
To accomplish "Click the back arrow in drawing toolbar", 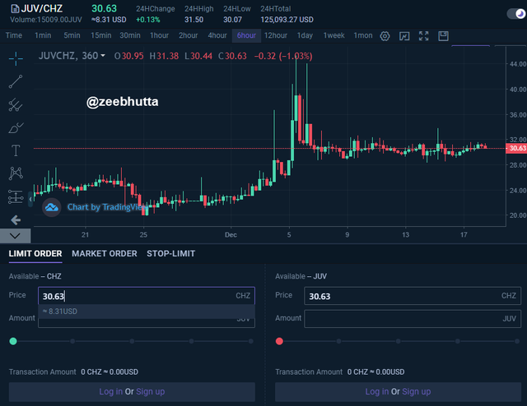I will pos(16,220).
